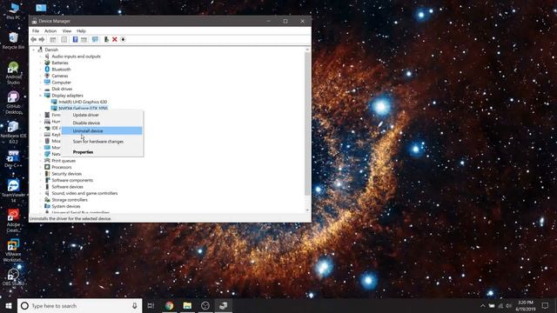Open Properties from the context menu
Screen dimensions: 557x313
[x=102, y=152]
